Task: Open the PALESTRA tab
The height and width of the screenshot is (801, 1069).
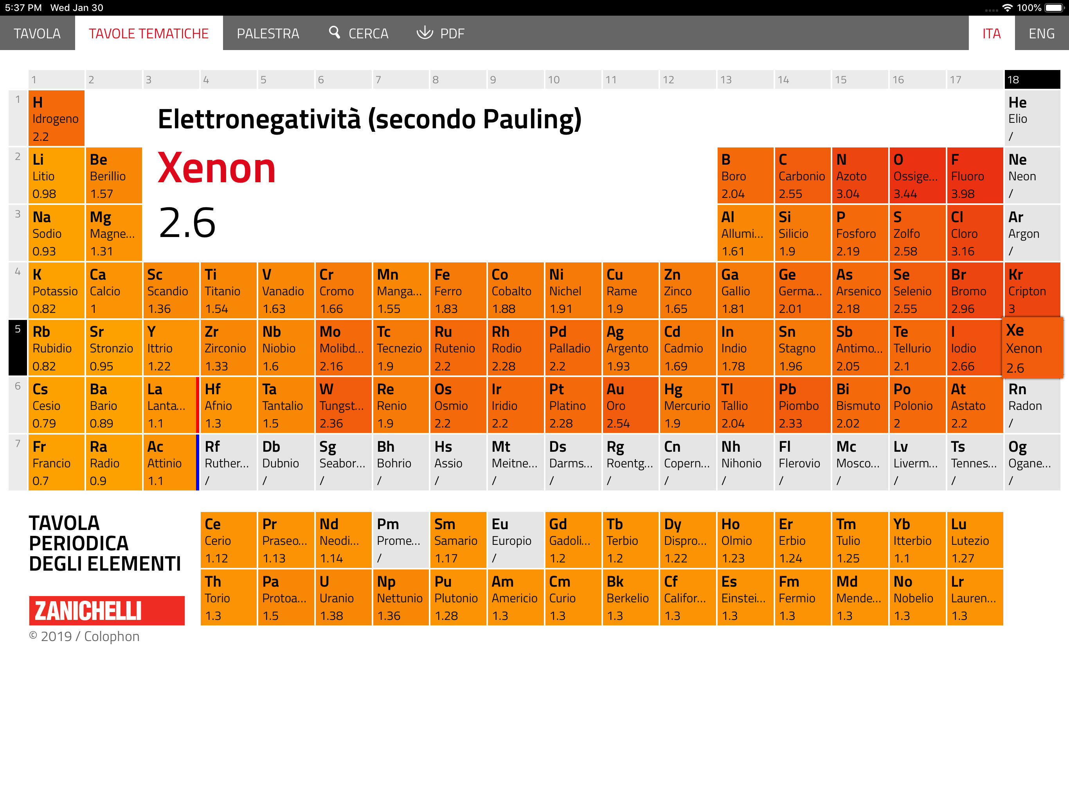Action: [268, 33]
